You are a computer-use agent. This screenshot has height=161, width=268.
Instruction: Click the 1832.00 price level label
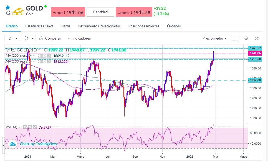255,80
